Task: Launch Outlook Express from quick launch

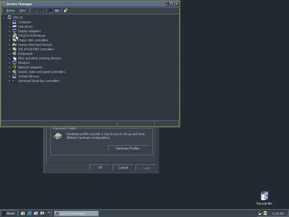Action: (36, 213)
